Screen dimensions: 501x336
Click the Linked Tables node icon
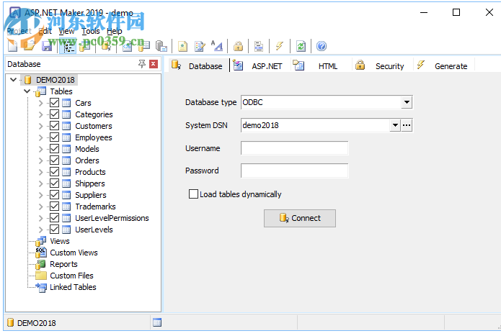point(41,287)
